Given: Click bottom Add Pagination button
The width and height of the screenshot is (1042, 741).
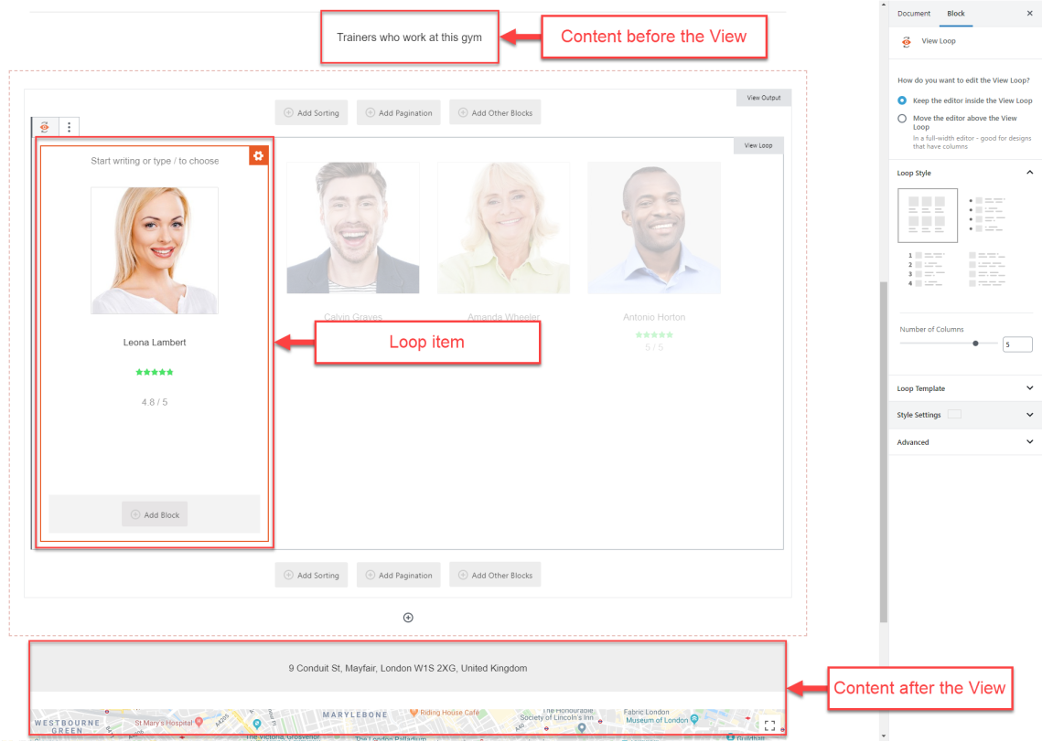Looking at the screenshot, I should pyautogui.click(x=399, y=575).
